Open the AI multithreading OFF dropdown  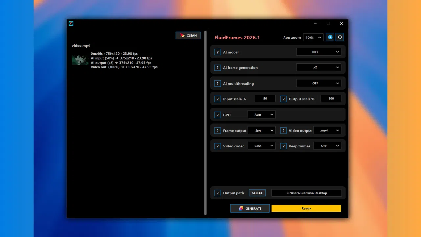(x=319, y=83)
